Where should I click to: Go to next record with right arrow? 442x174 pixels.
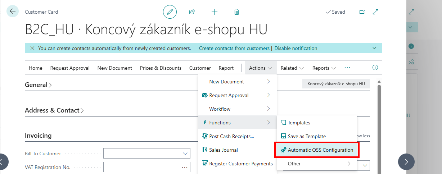pos(406,162)
